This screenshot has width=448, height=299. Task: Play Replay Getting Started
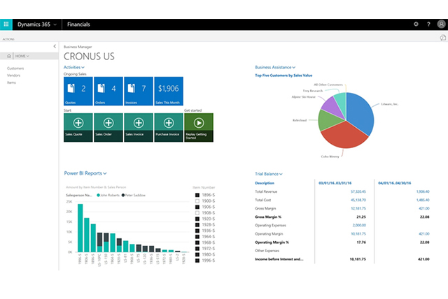199,127
